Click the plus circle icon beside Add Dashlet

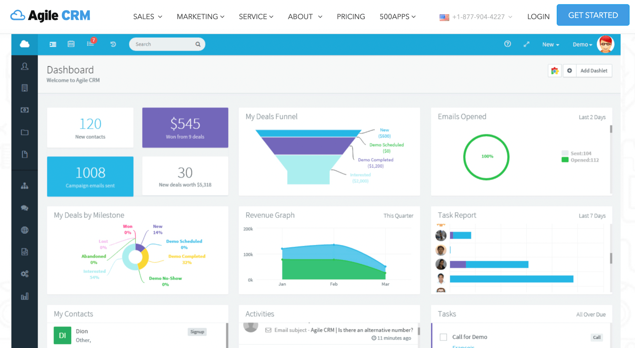570,70
